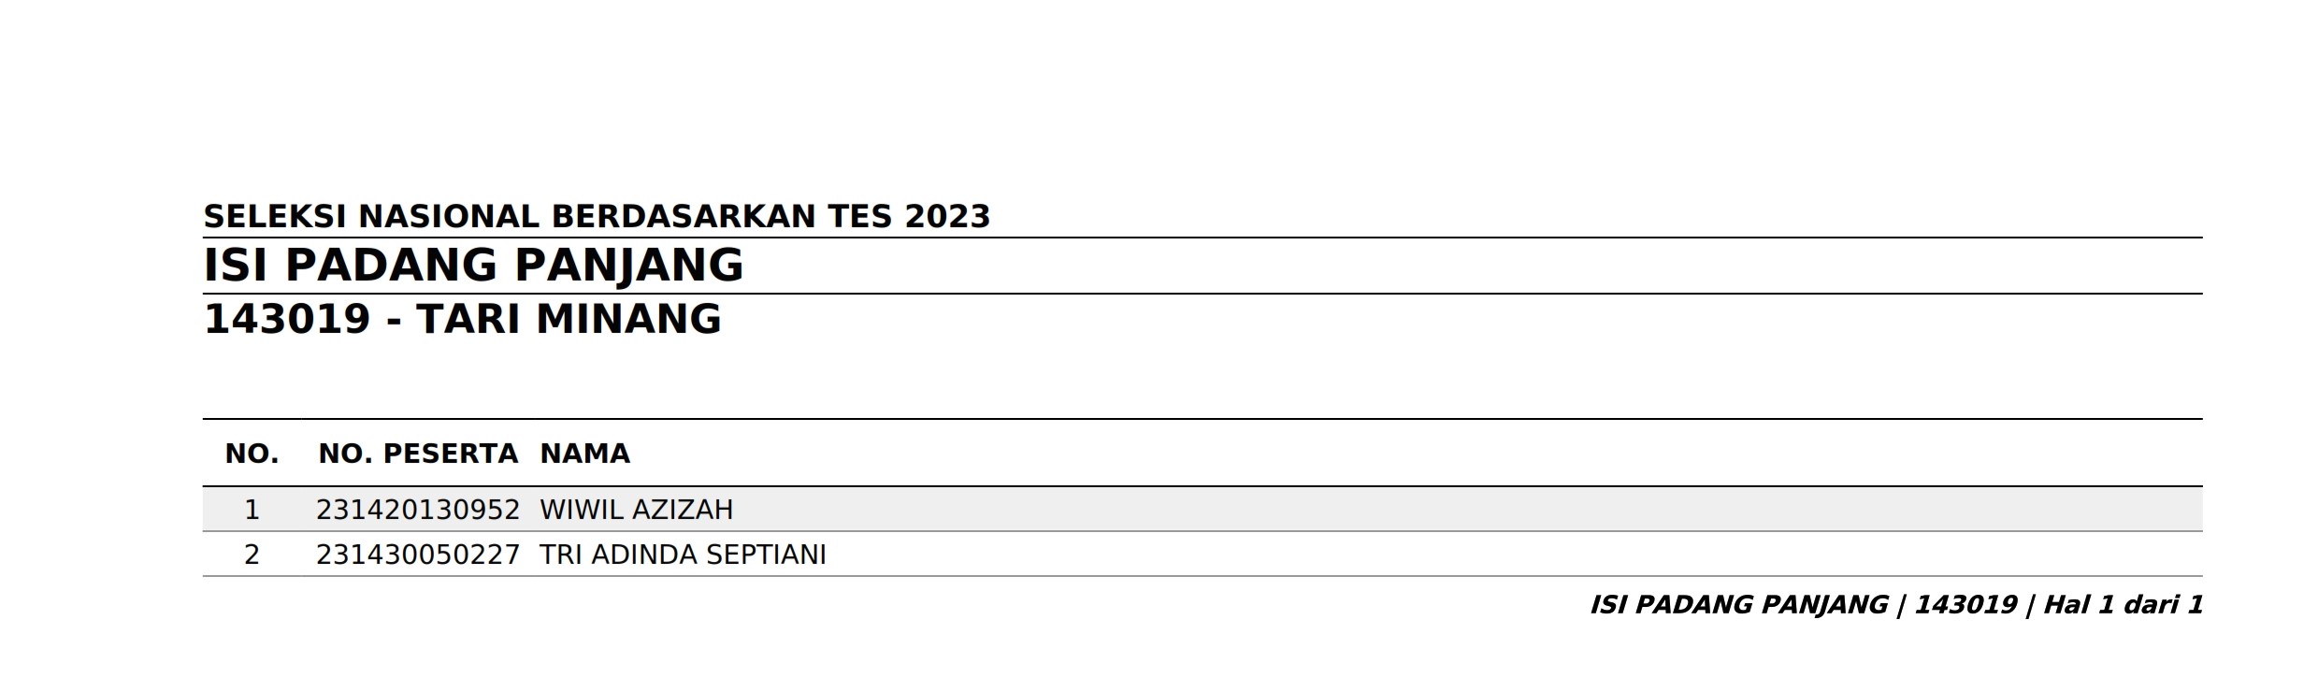Screen dimensions: 2318x692
Task: Select the name TRI ADINDA SEPTIANI
Action: pyautogui.click(x=684, y=555)
